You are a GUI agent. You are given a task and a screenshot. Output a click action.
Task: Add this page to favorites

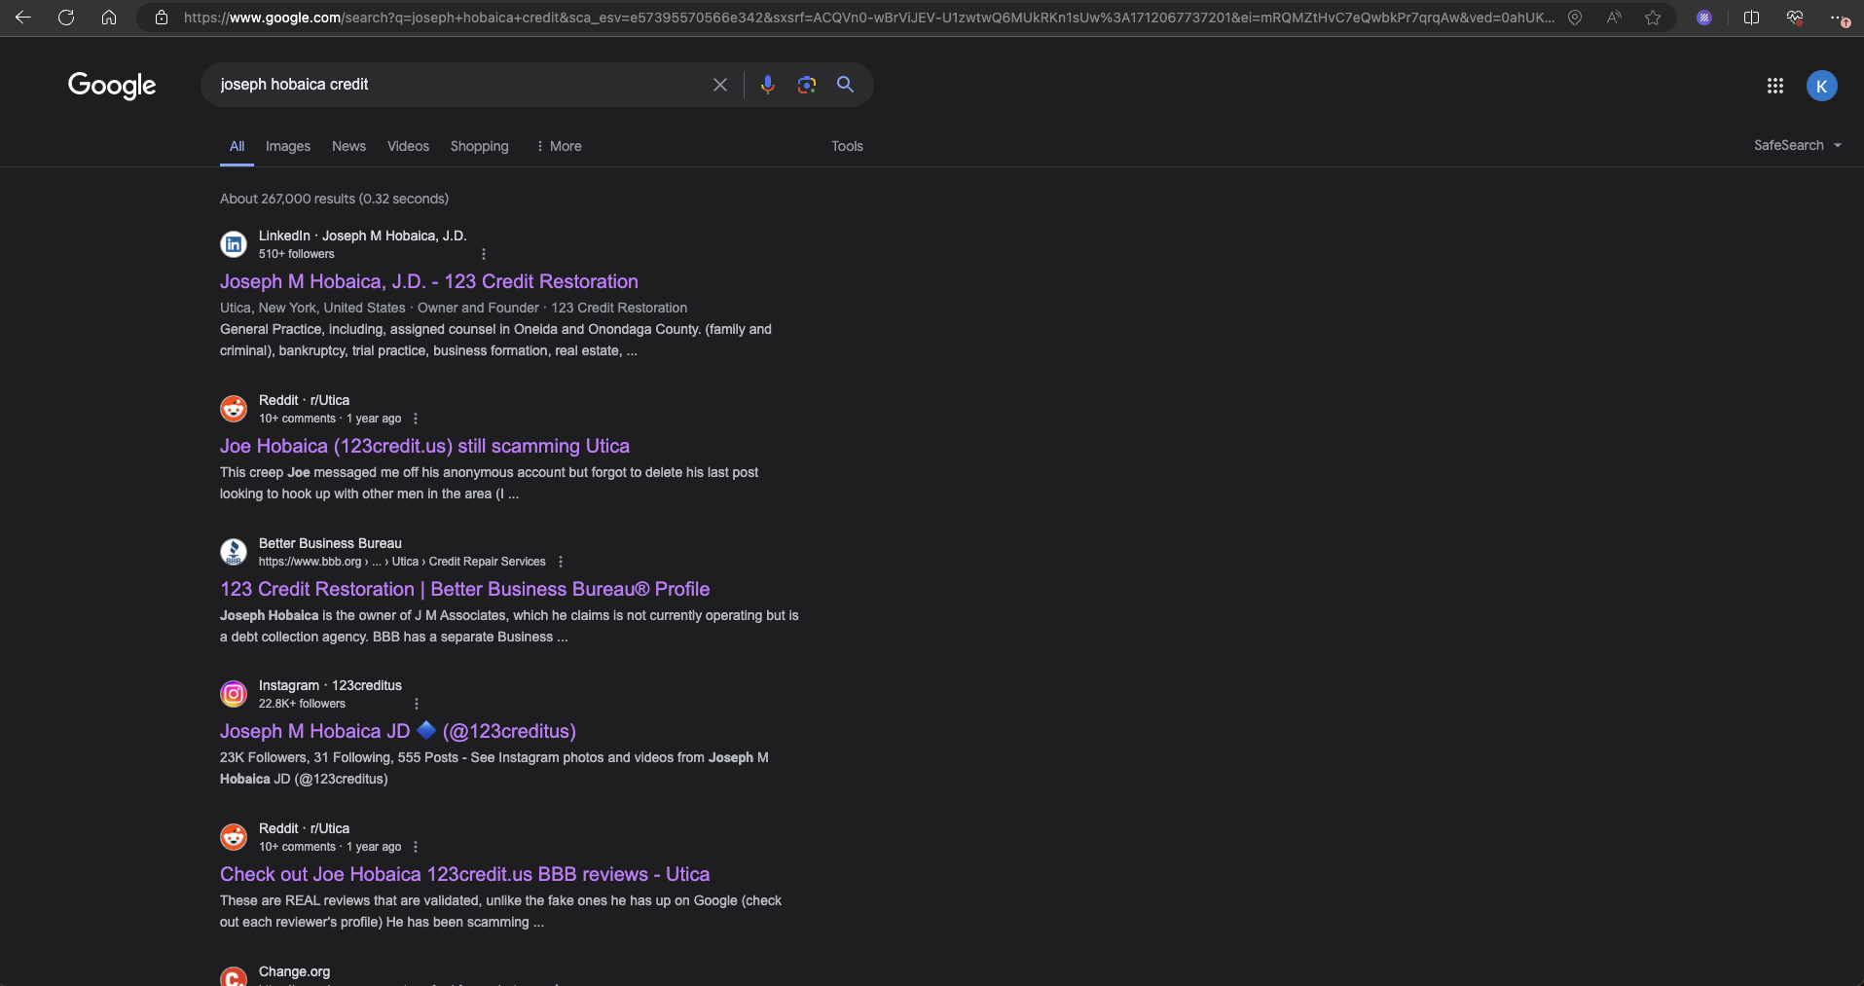point(1653,18)
